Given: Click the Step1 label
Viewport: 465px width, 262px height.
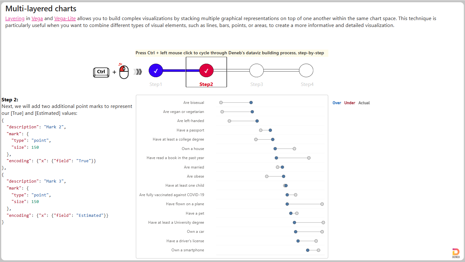Looking at the screenshot, I should (156, 84).
